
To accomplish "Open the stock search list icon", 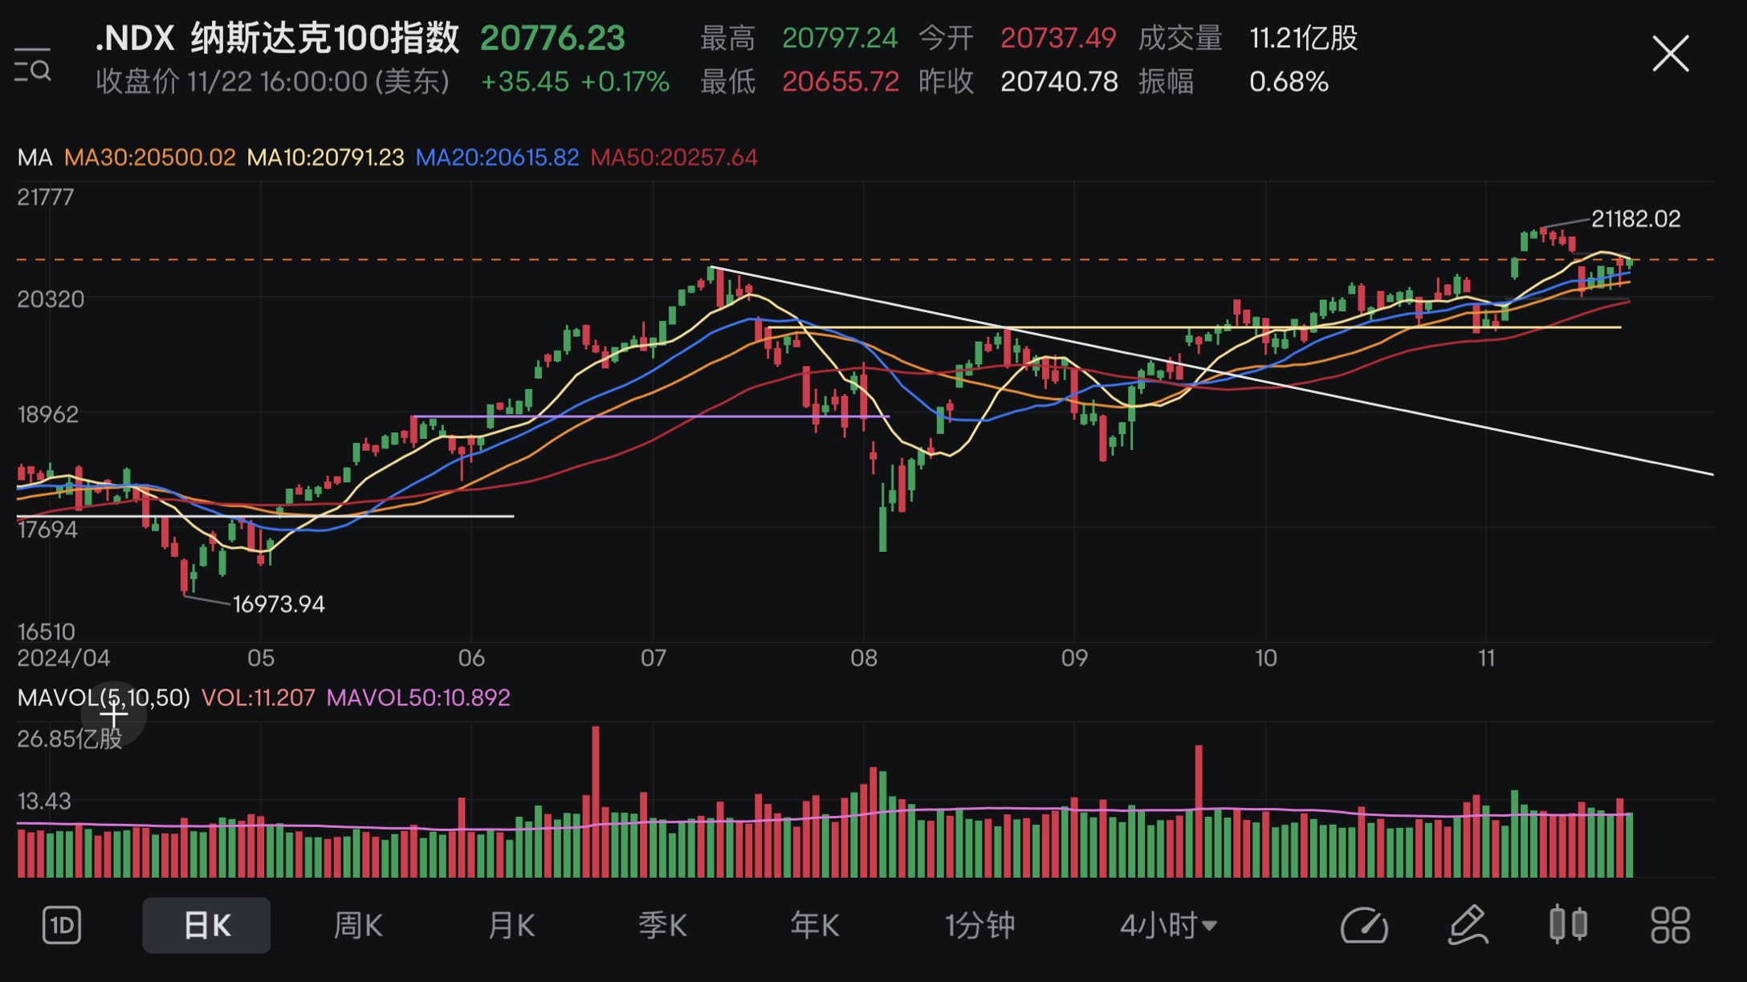I will pyautogui.click(x=32, y=65).
